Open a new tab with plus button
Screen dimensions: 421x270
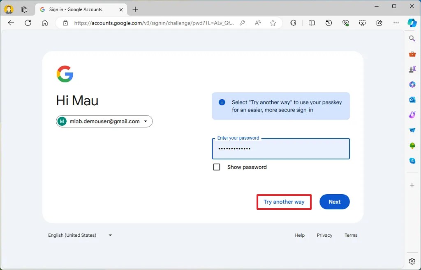(135, 10)
